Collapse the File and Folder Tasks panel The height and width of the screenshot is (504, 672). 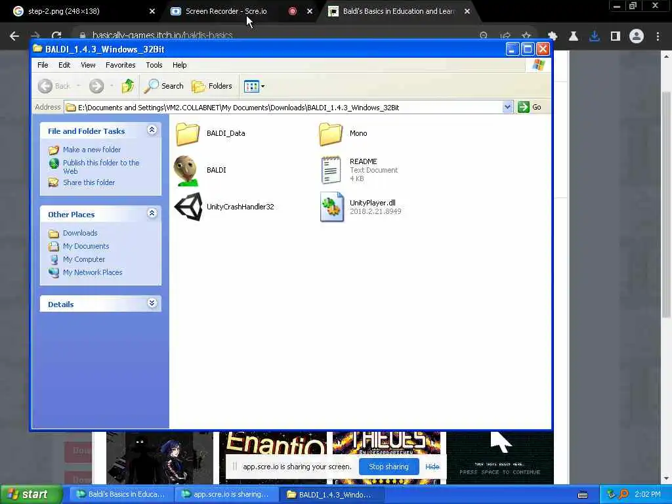[x=152, y=131]
